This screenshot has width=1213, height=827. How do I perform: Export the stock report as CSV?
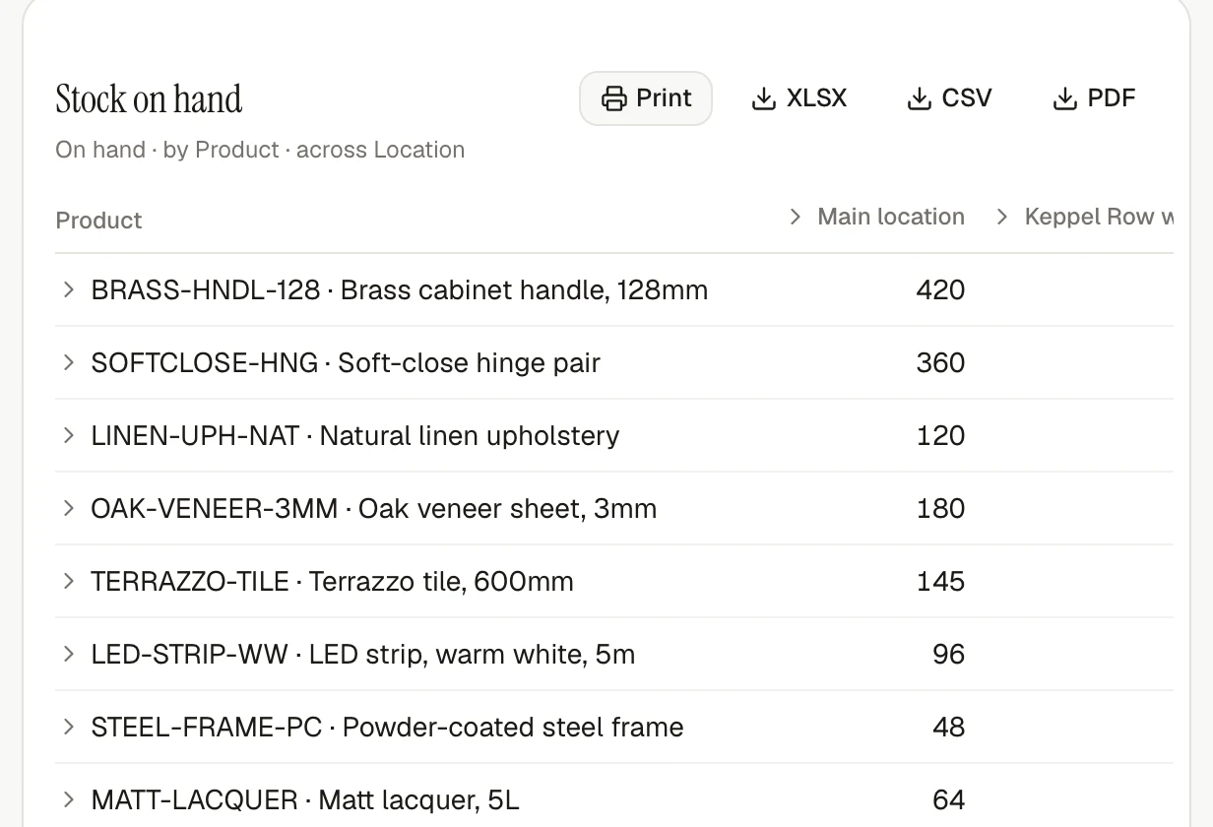click(949, 98)
